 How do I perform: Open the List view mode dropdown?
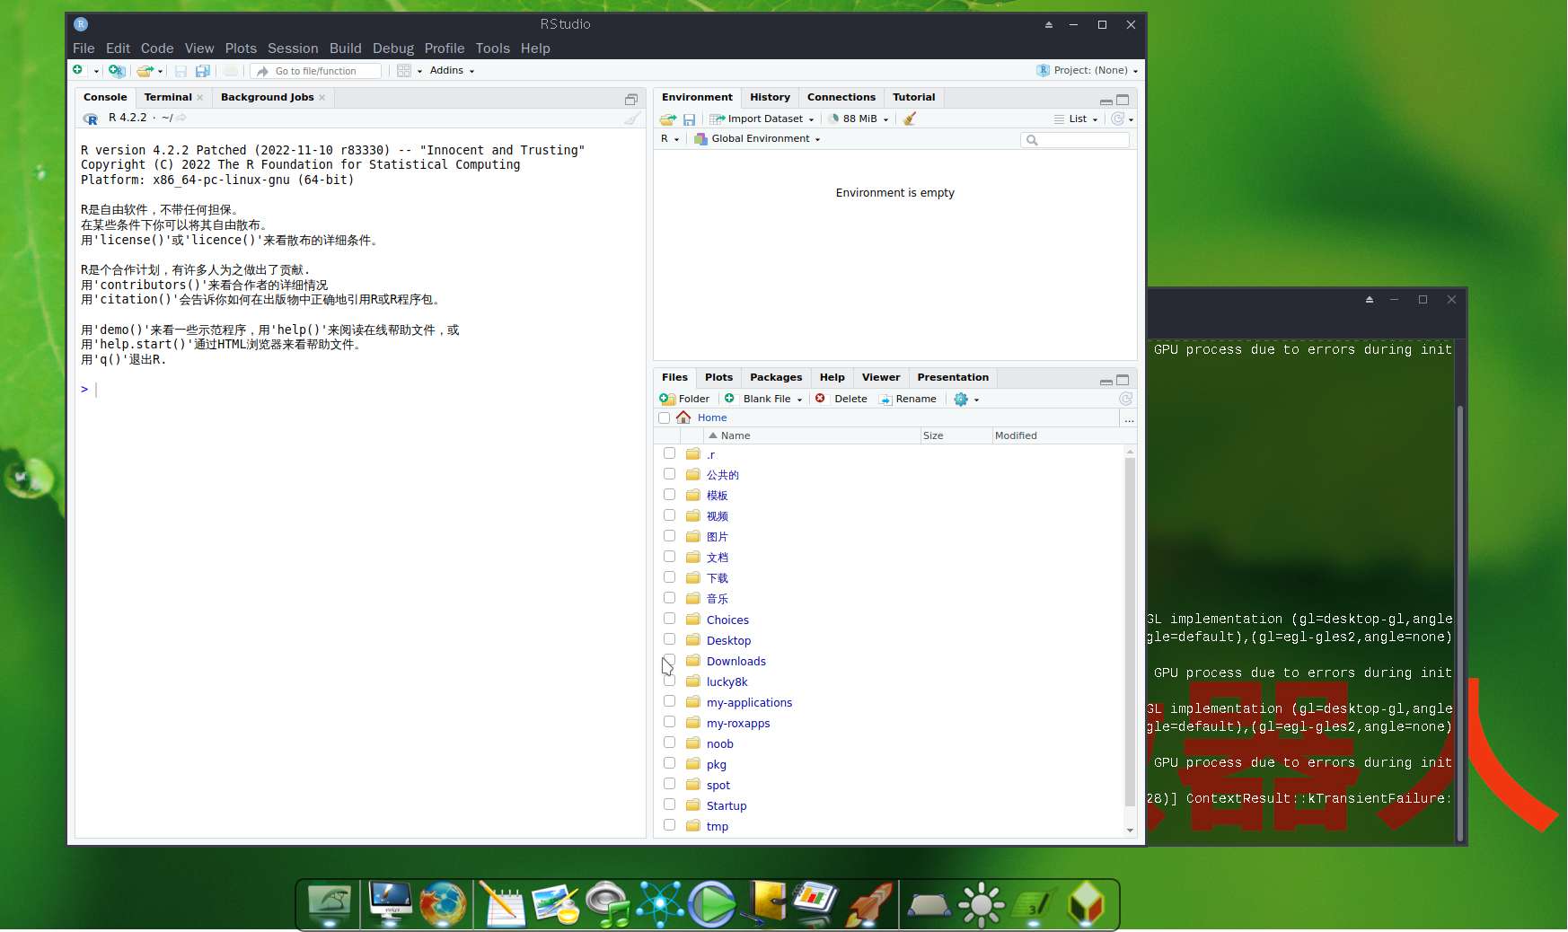[x=1076, y=119]
